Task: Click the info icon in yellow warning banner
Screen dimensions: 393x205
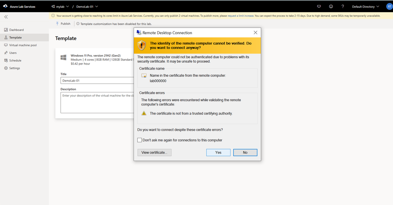Action: [53, 15]
